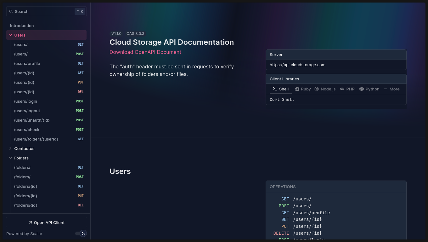428x242 pixels.
Task: Click the Open API Client button
Action: point(46,222)
